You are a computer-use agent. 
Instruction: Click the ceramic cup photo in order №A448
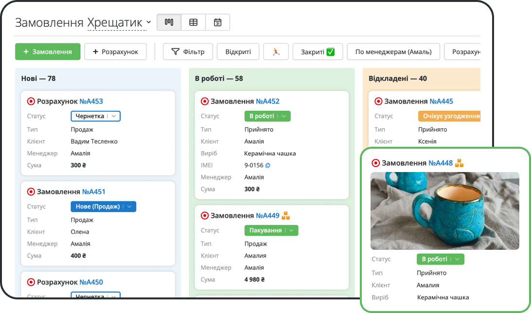[444, 211]
